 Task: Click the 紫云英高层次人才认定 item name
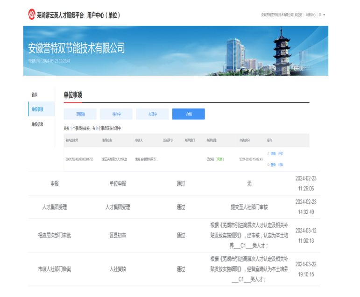click(114, 159)
